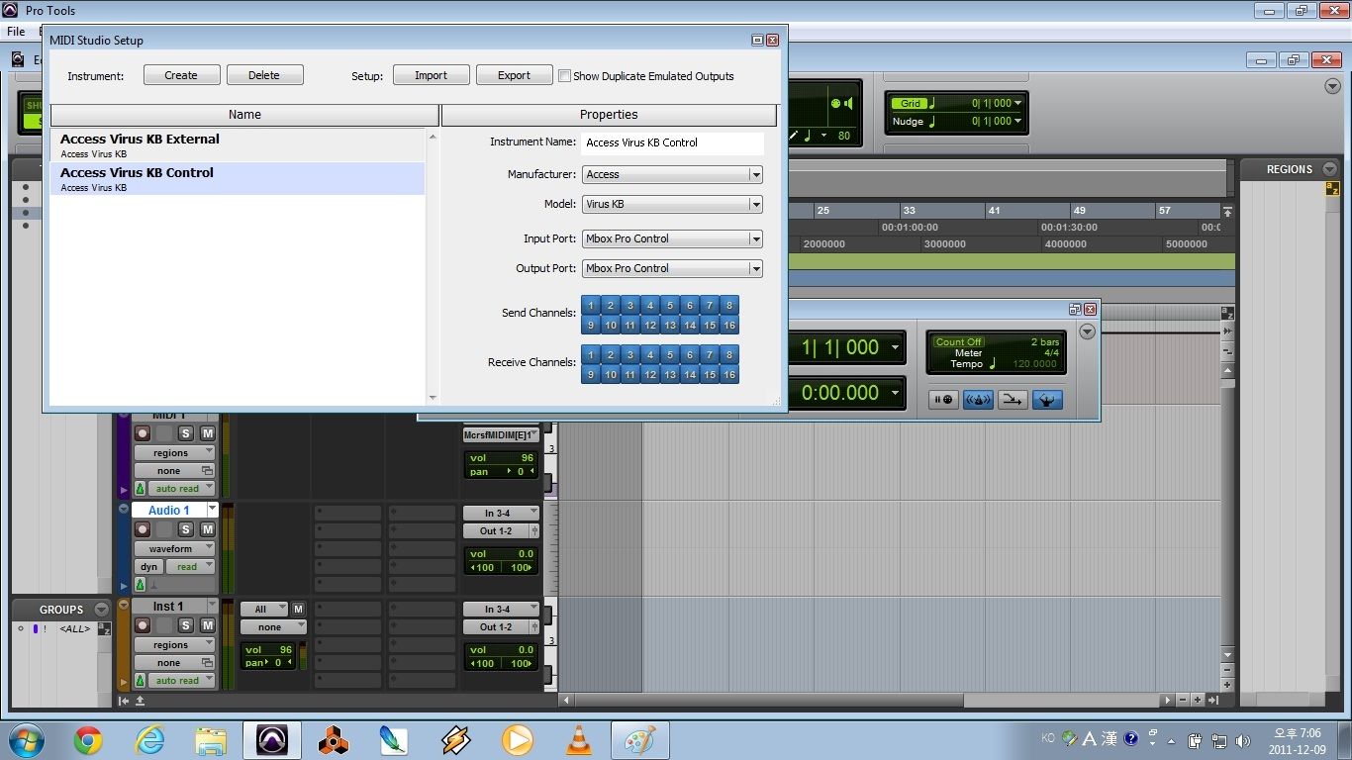
Task: Click the A-Z sort icon in Regions list
Action: pos(1332,189)
